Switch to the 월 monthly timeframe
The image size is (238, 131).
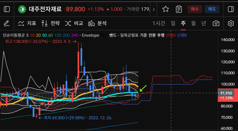pos(193,23)
